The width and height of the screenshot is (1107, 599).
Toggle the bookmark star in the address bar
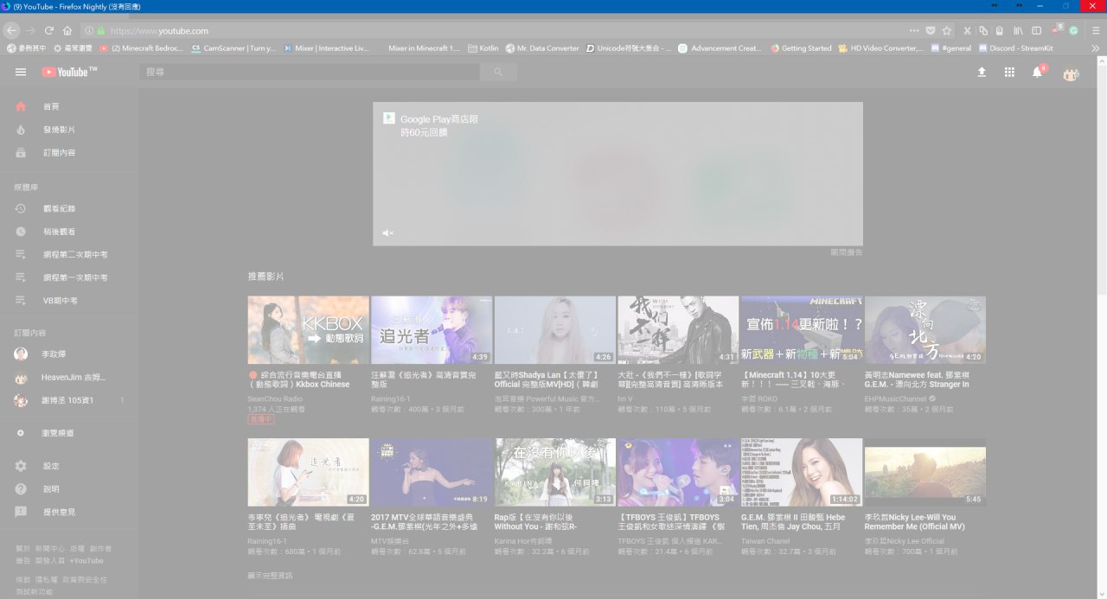point(947,30)
